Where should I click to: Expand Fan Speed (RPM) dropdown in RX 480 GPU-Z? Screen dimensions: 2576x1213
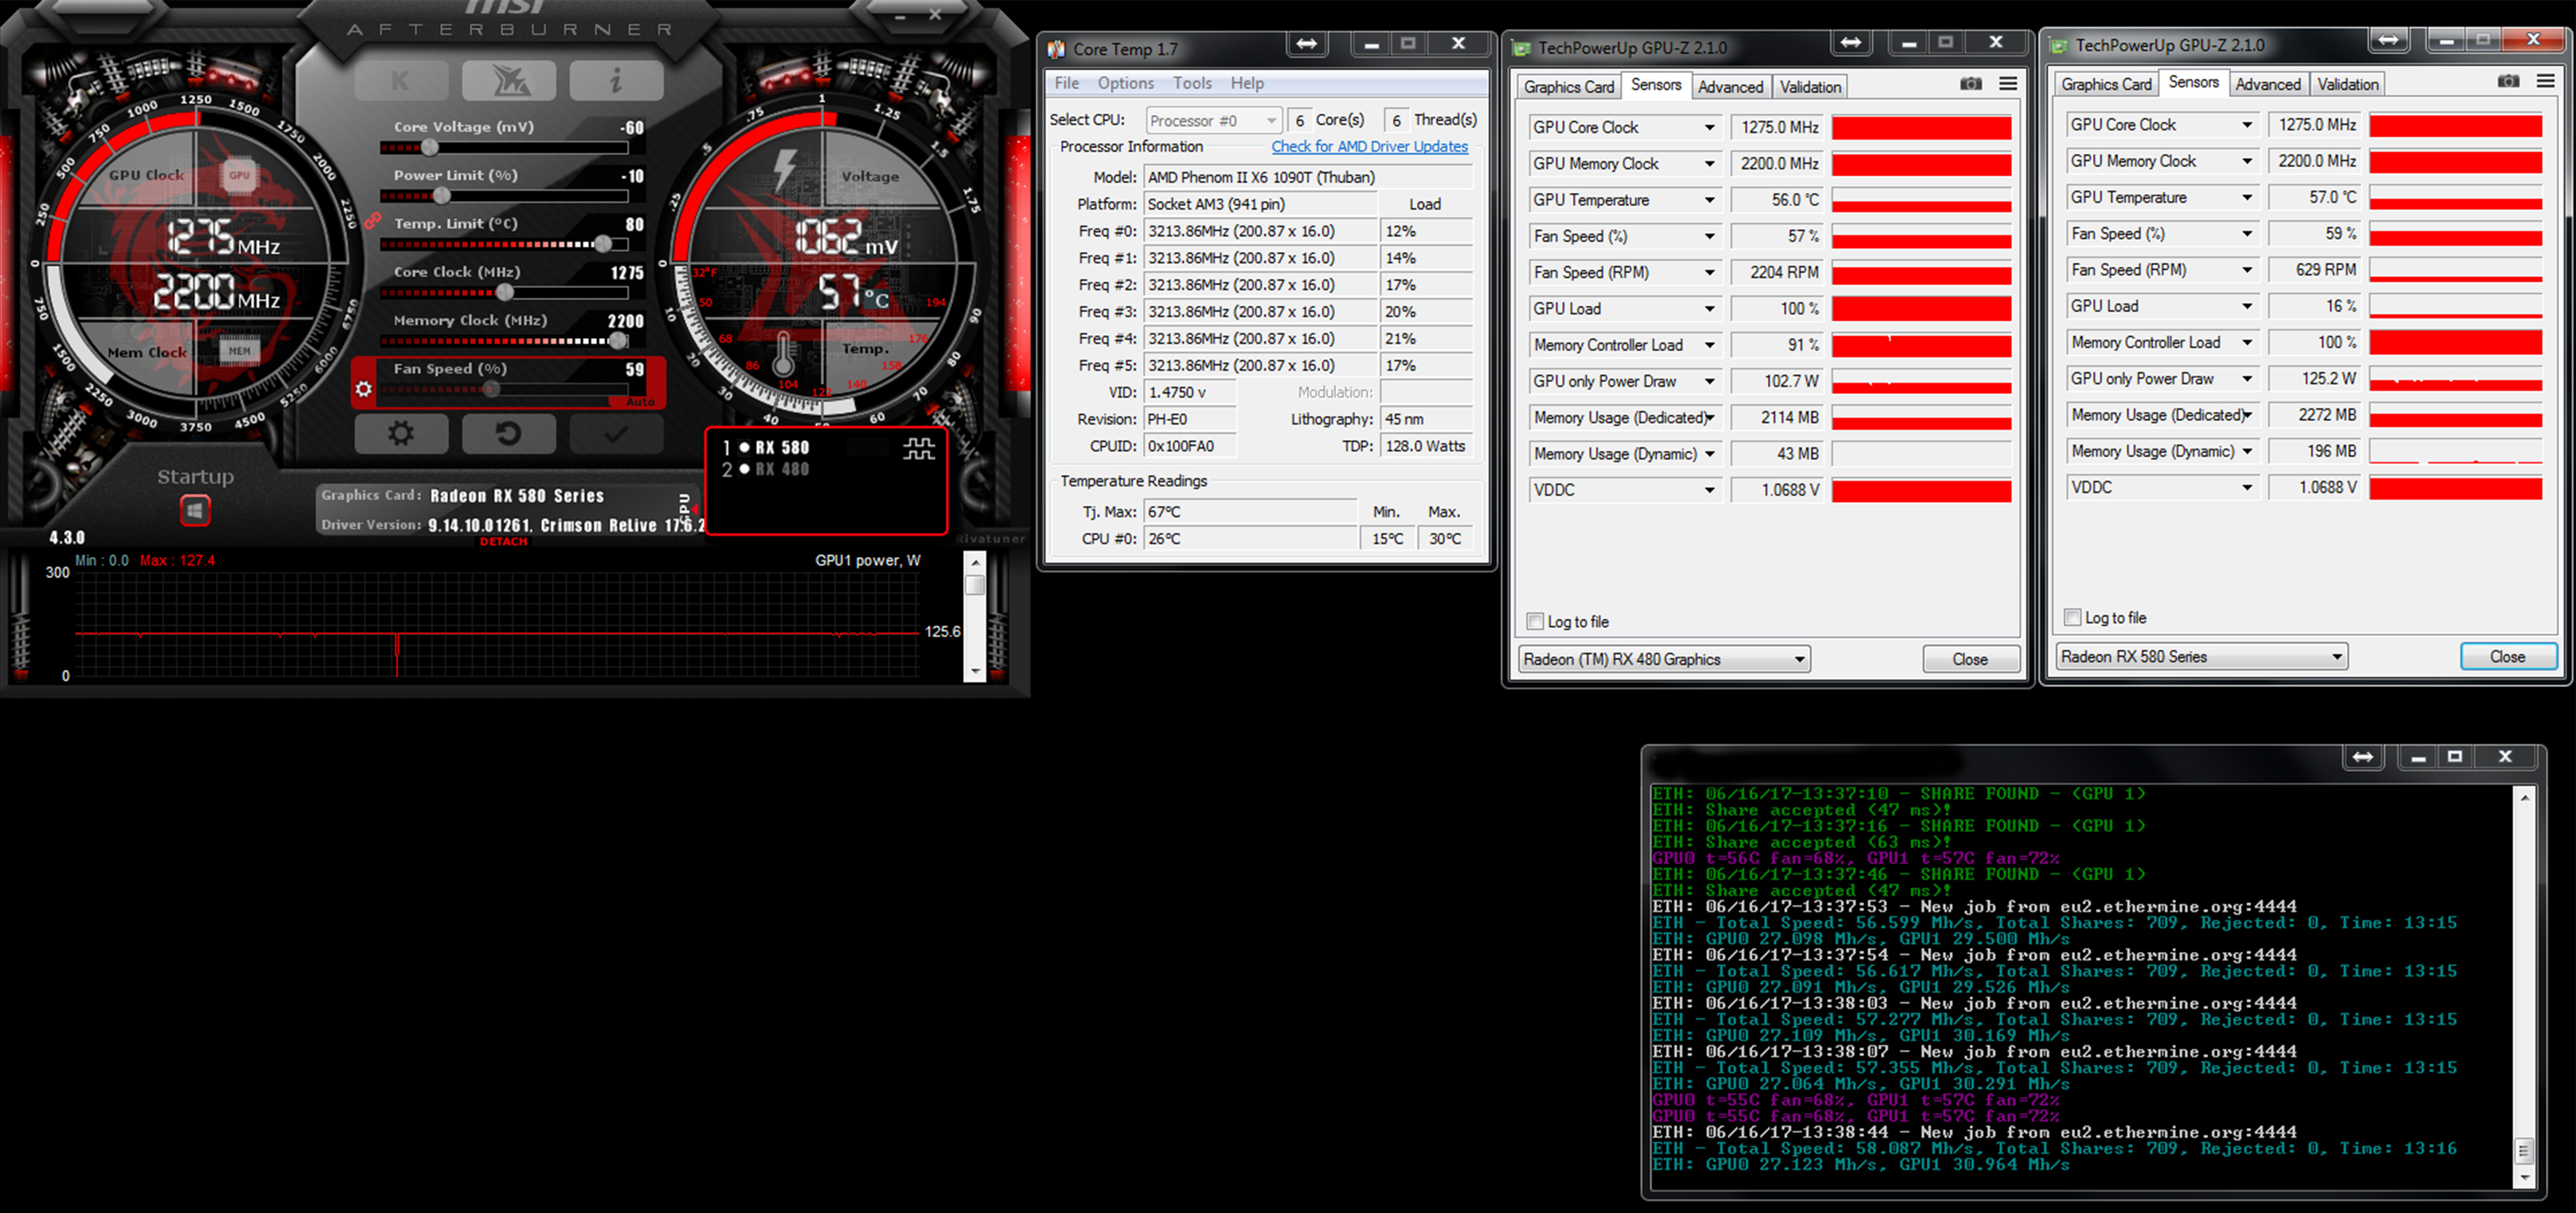point(1709,272)
